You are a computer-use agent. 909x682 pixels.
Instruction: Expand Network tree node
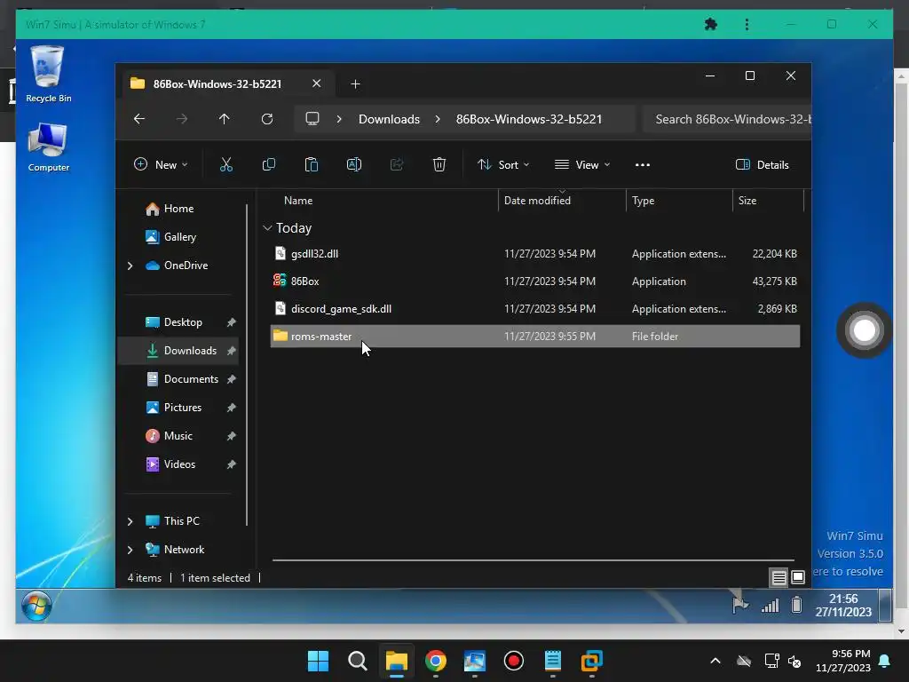click(x=130, y=550)
